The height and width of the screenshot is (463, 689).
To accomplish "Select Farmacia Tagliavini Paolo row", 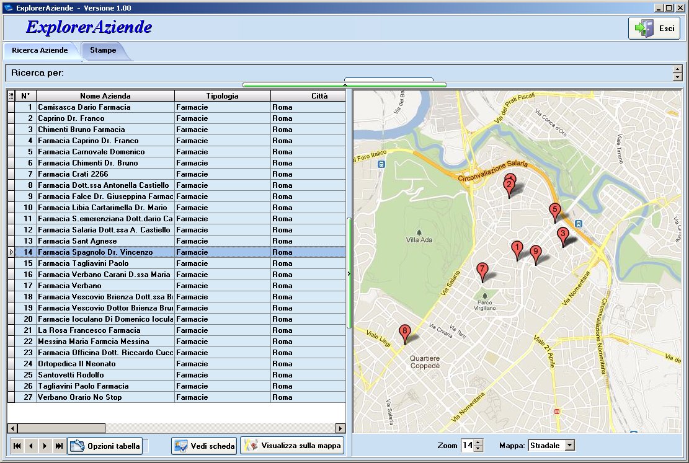I will click(x=177, y=263).
